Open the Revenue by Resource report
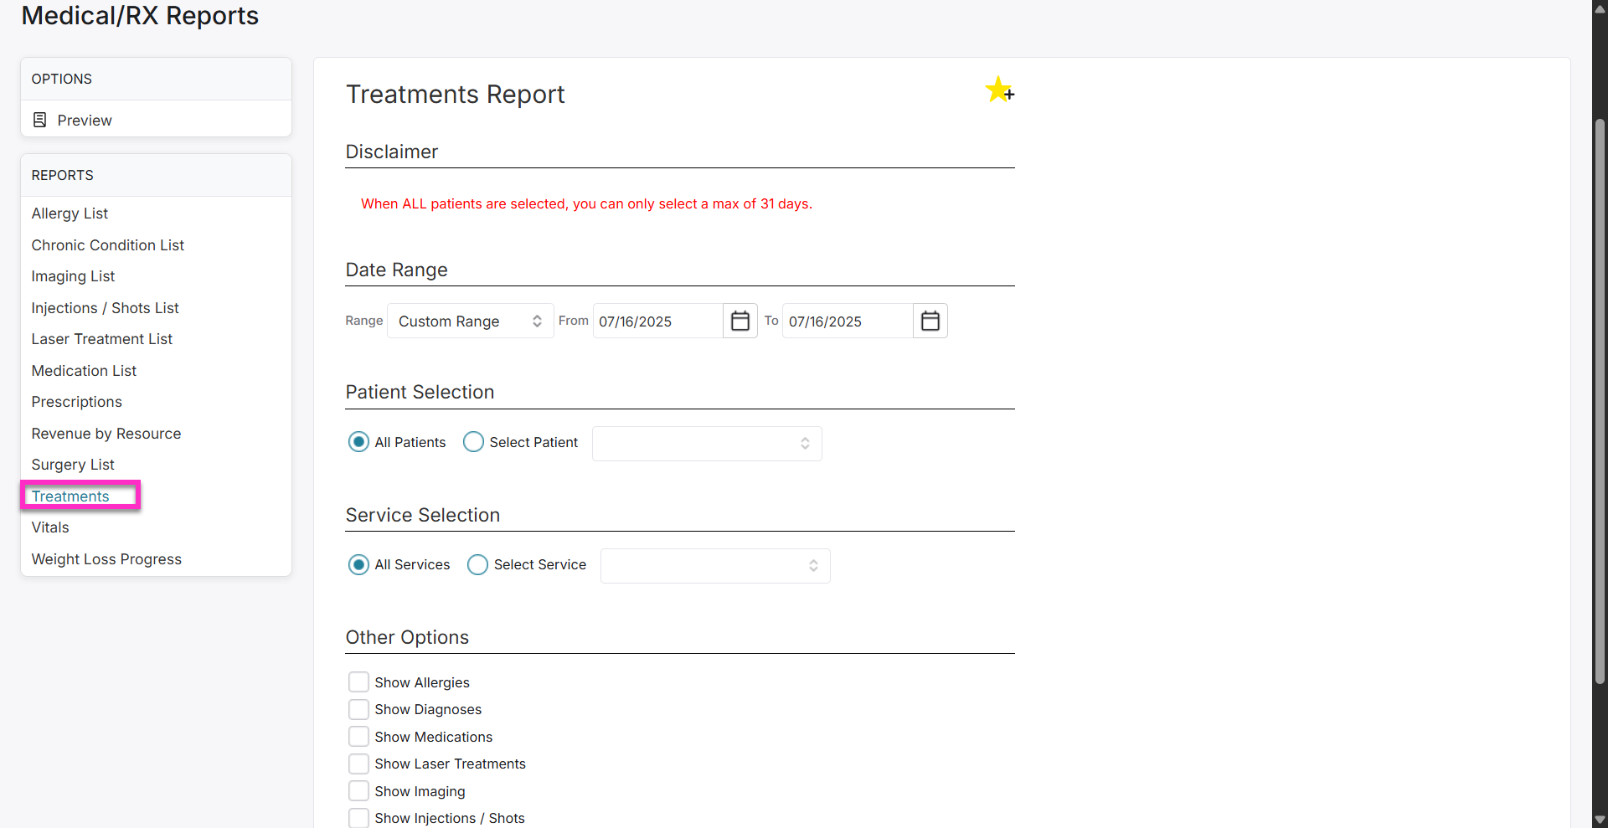1608x828 pixels. tap(106, 433)
